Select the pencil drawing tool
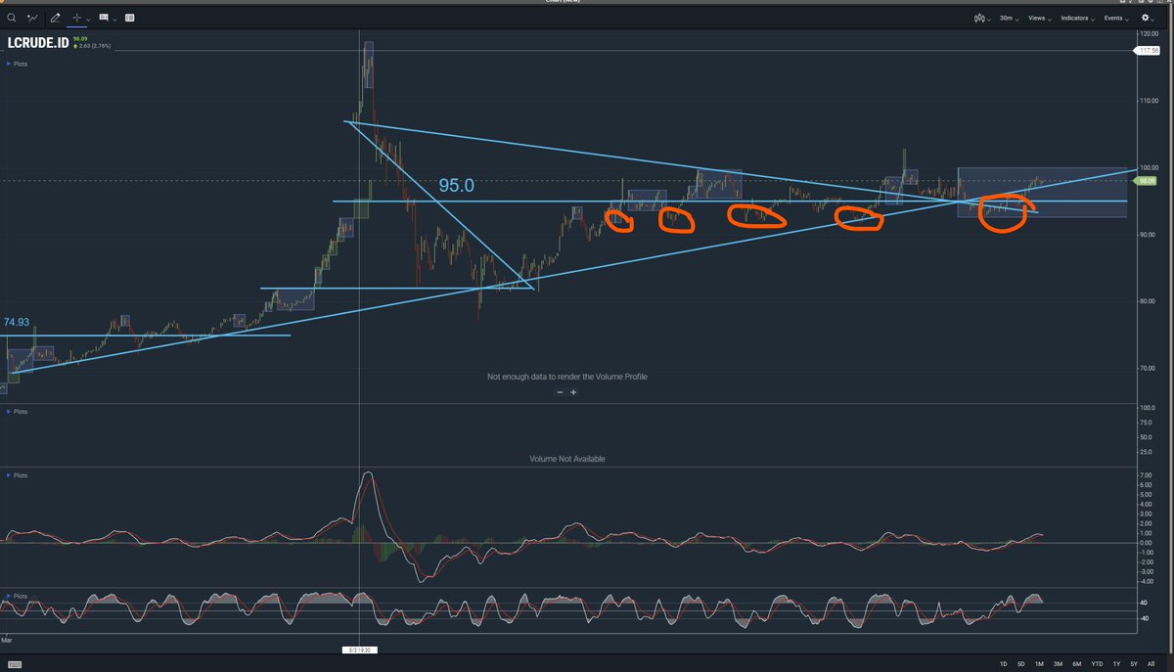The image size is (1174, 672). point(55,18)
